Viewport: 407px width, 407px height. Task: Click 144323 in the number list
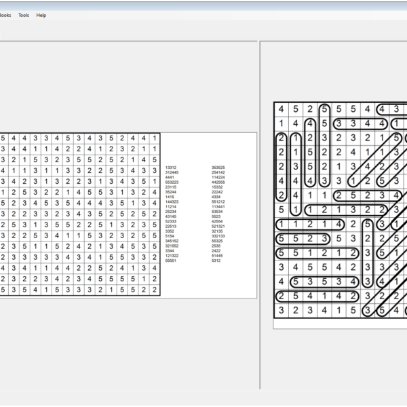(x=172, y=201)
